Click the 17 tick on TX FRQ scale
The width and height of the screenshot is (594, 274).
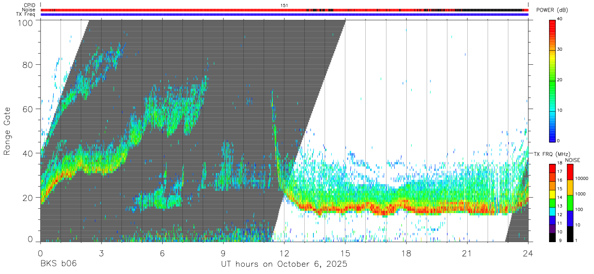(560, 172)
